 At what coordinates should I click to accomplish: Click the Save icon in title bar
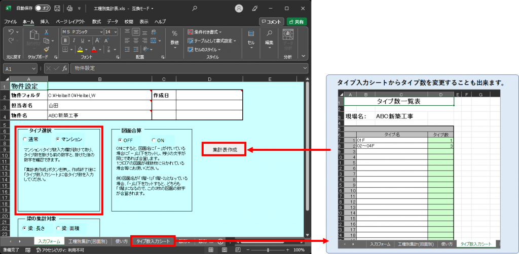pyautogui.click(x=57, y=8)
